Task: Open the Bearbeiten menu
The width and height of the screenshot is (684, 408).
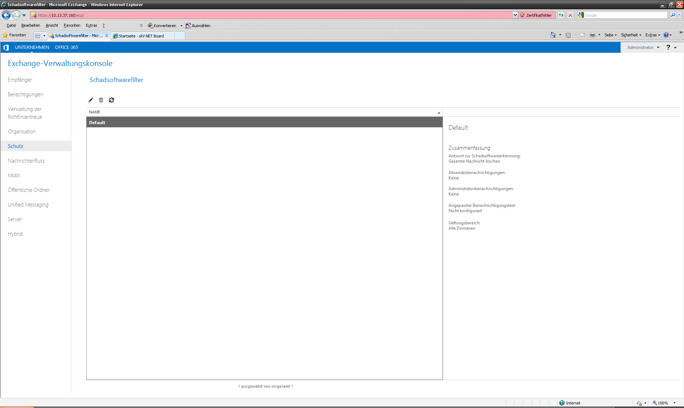Action: pyautogui.click(x=31, y=25)
